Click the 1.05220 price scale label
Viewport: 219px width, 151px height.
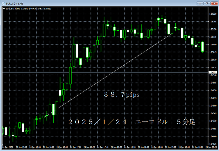(x=213, y=14)
